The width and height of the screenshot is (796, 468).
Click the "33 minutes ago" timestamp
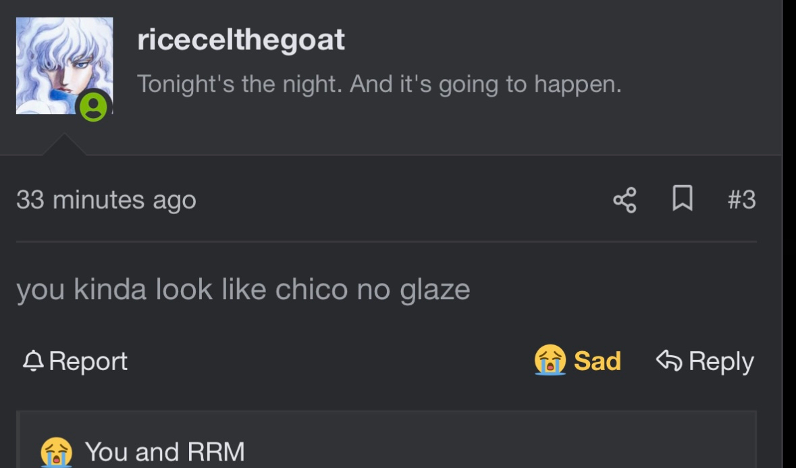106,200
